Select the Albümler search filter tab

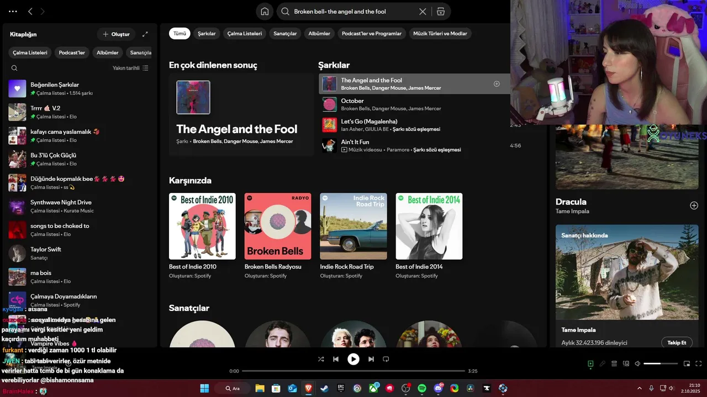coord(319,34)
